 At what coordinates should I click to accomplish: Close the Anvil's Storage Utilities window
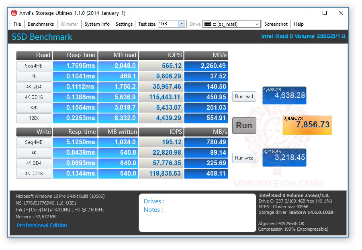(x=341, y=13)
